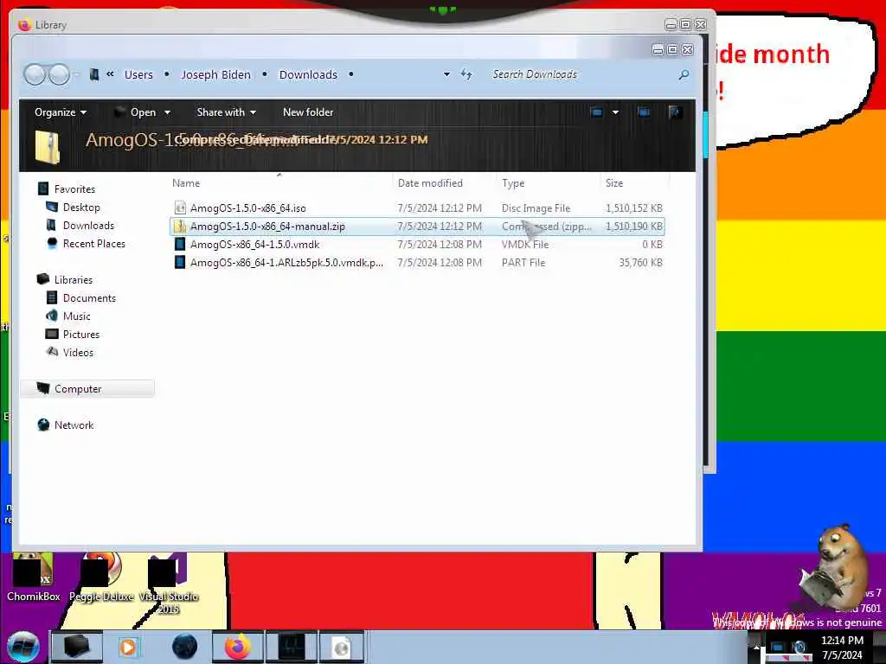Click the AmogOS-x86_64-1.5.0.vmdk file icon
Viewport: 886px width, 664px height.
click(180, 245)
